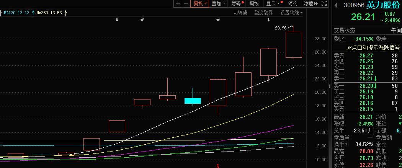Hide side panel via 隐藏 button
Image resolution: width=402 pixels, height=168 pixels.
coord(310,3)
